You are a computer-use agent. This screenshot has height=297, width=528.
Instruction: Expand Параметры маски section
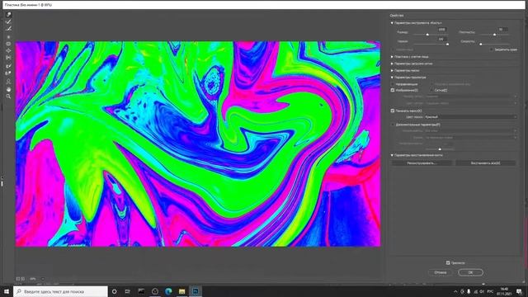pos(392,71)
